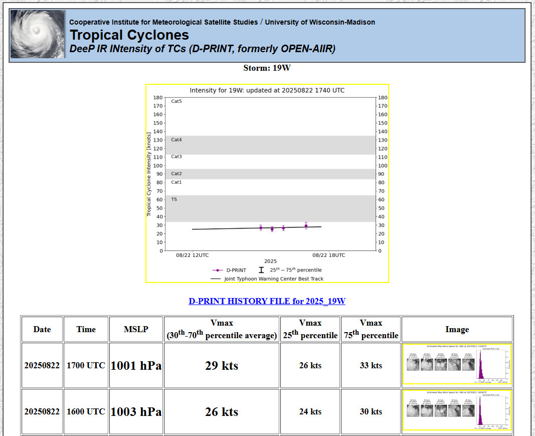The height and width of the screenshot is (436, 535).
Task: Click the 25th–75th percentile error bar legend symbol
Action: 261,270
